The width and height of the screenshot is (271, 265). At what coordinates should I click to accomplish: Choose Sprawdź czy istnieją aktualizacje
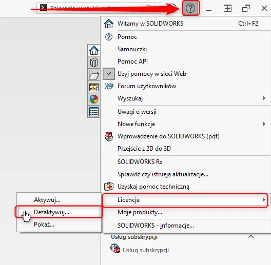click(186, 174)
